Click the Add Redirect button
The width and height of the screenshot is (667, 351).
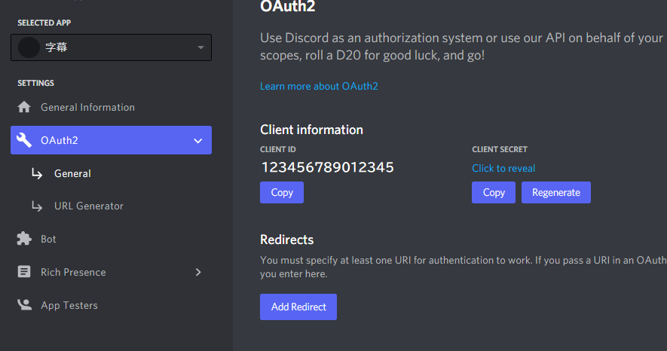(x=298, y=307)
